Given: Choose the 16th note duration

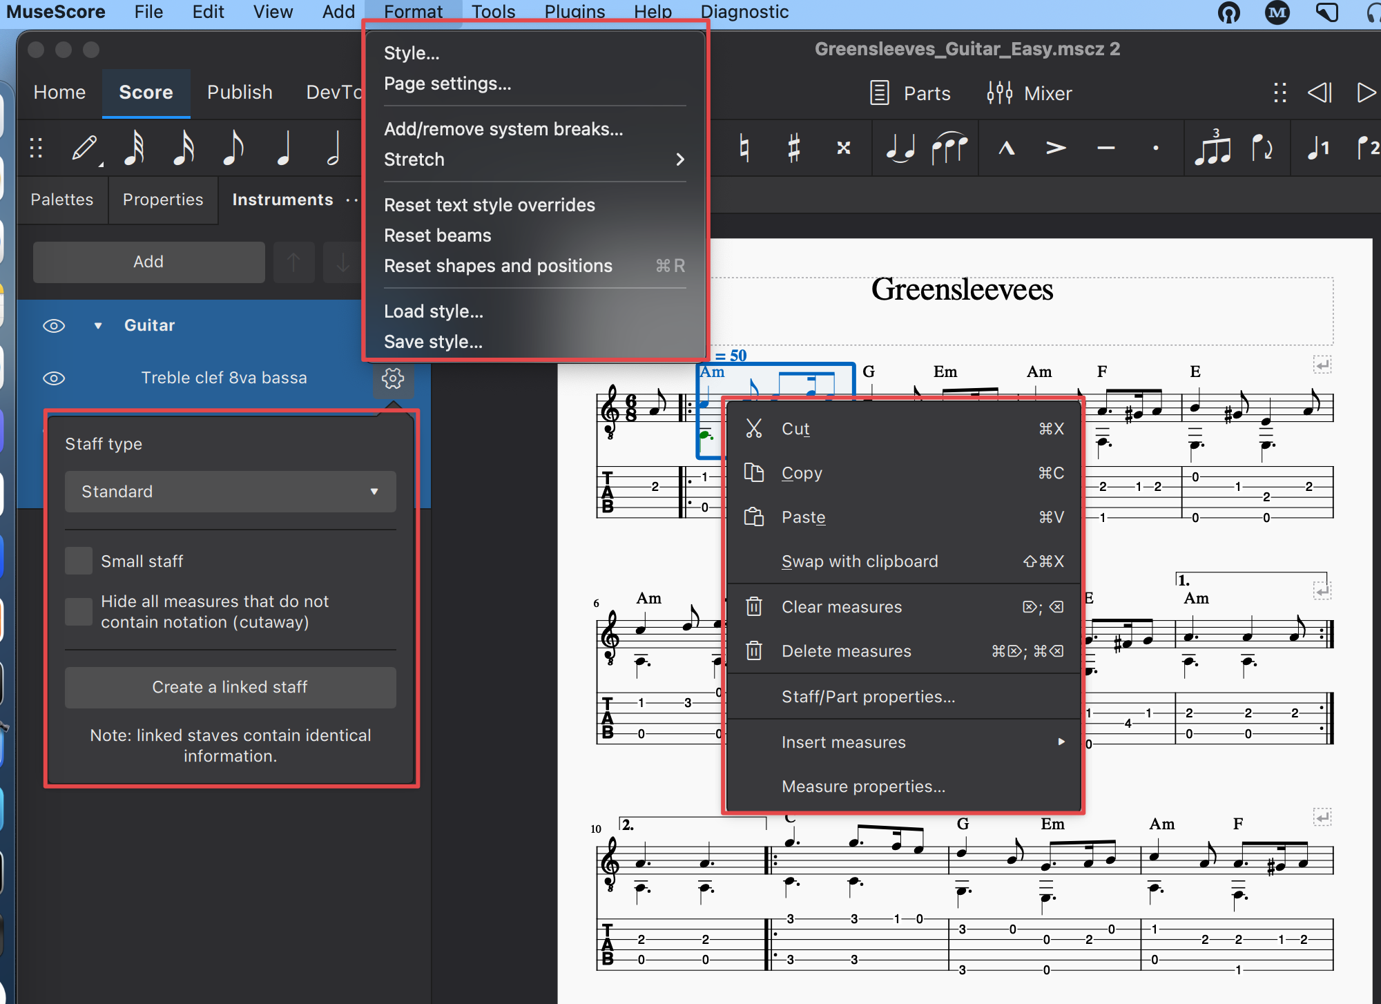Looking at the screenshot, I should coord(184,148).
